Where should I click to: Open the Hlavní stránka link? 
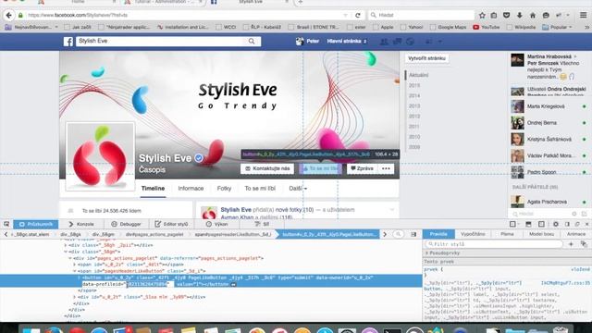tap(344, 41)
